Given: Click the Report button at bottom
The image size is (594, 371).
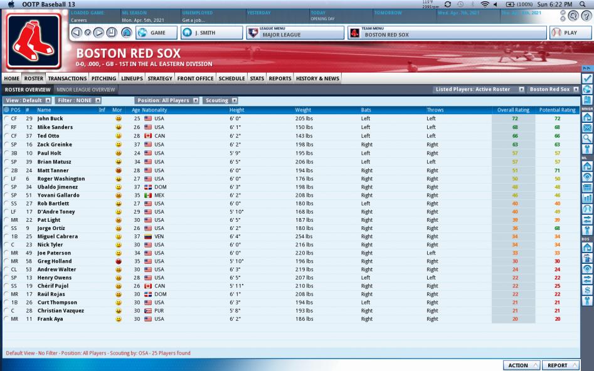Looking at the screenshot, I should [560, 365].
